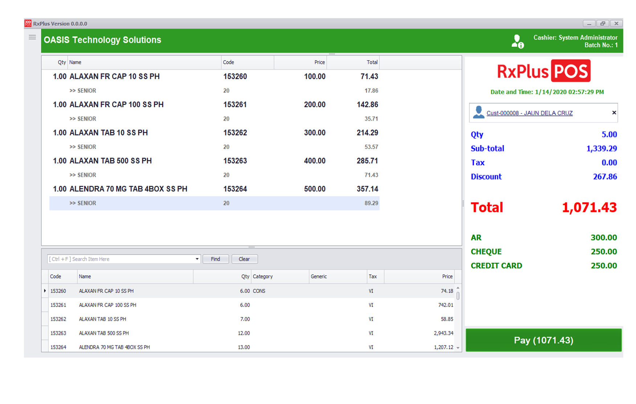636x404 pixels.
Task: Clear the item search
Action: click(x=244, y=259)
